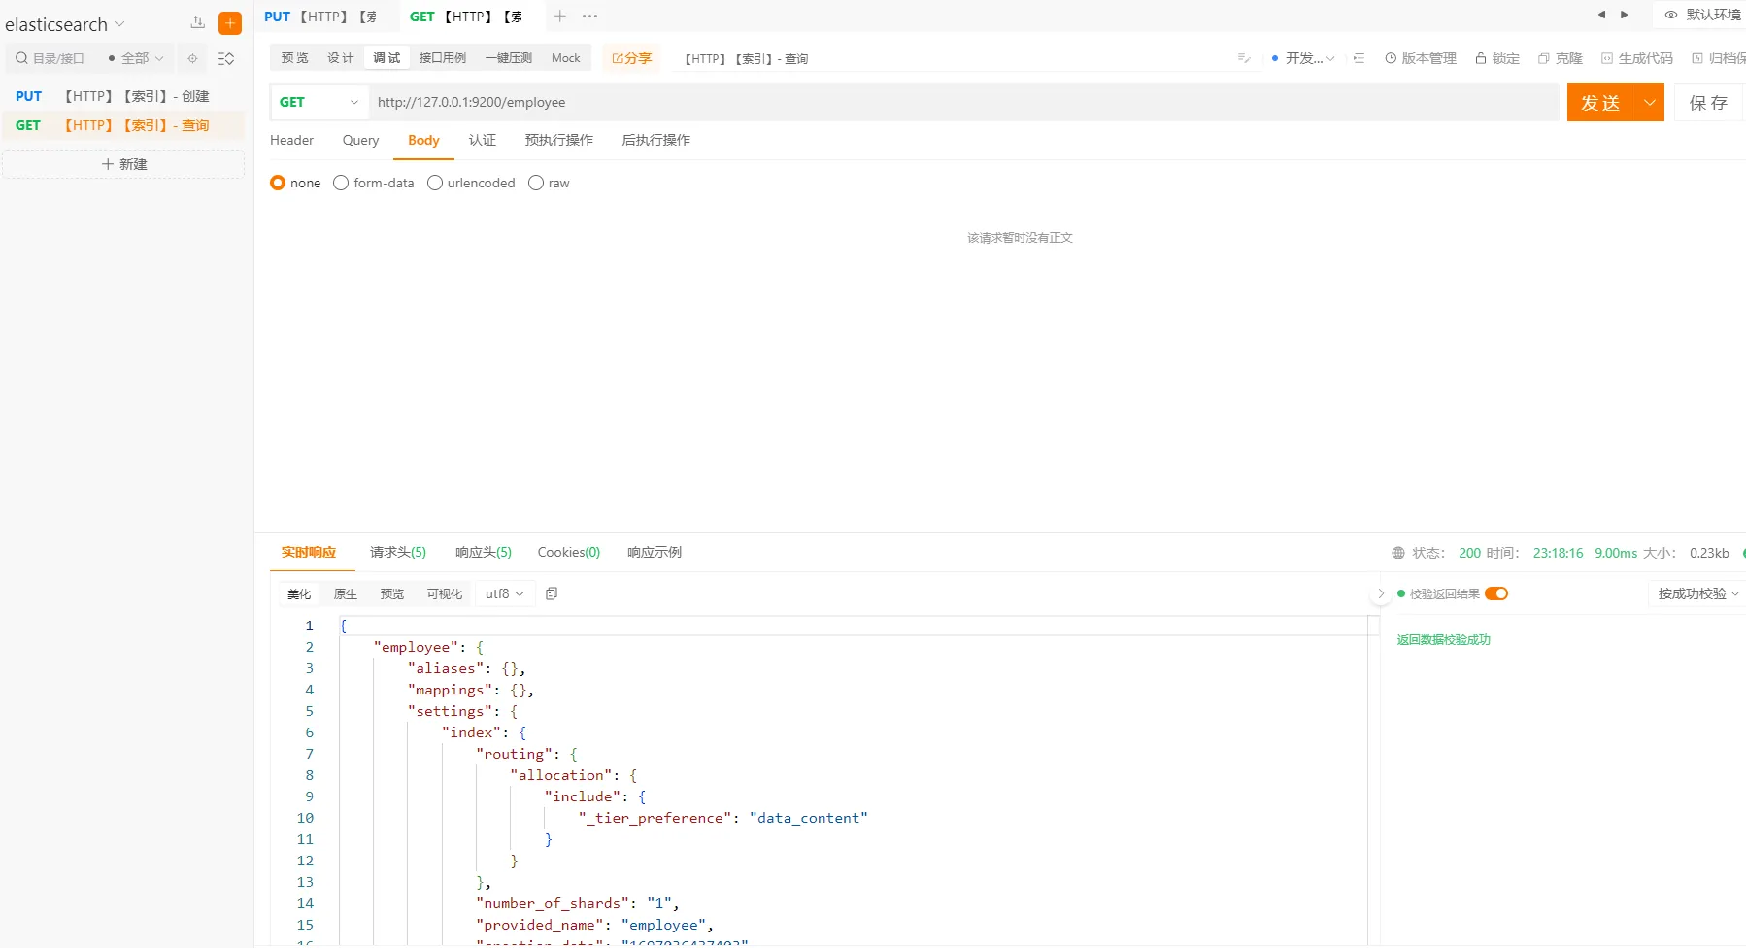Click the request URL input field
The image size is (1746, 948).
tap(961, 102)
